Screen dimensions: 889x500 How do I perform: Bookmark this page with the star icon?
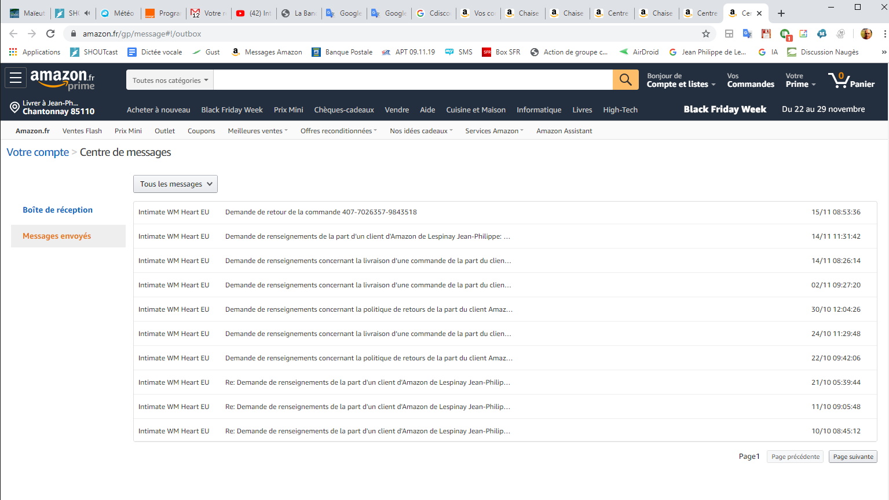(705, 34)
